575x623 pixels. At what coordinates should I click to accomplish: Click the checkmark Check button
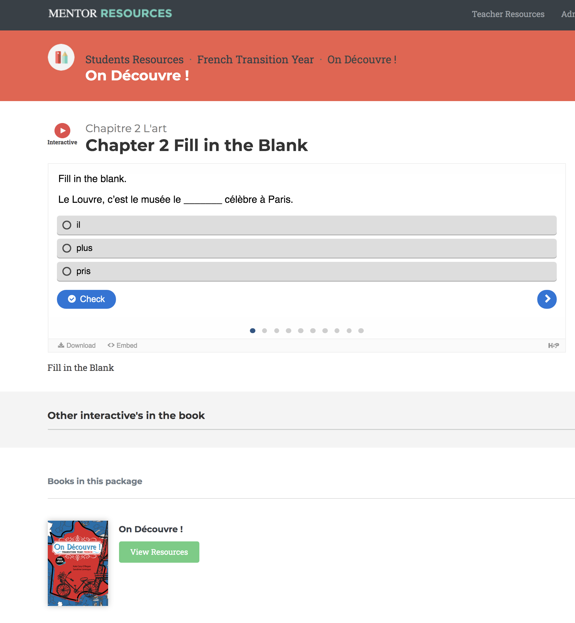click(x=86, y=299)
